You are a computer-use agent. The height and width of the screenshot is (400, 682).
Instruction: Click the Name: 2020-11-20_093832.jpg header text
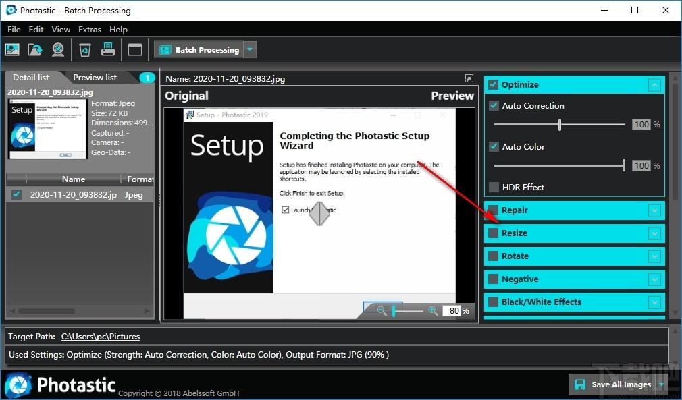(226, 79)
